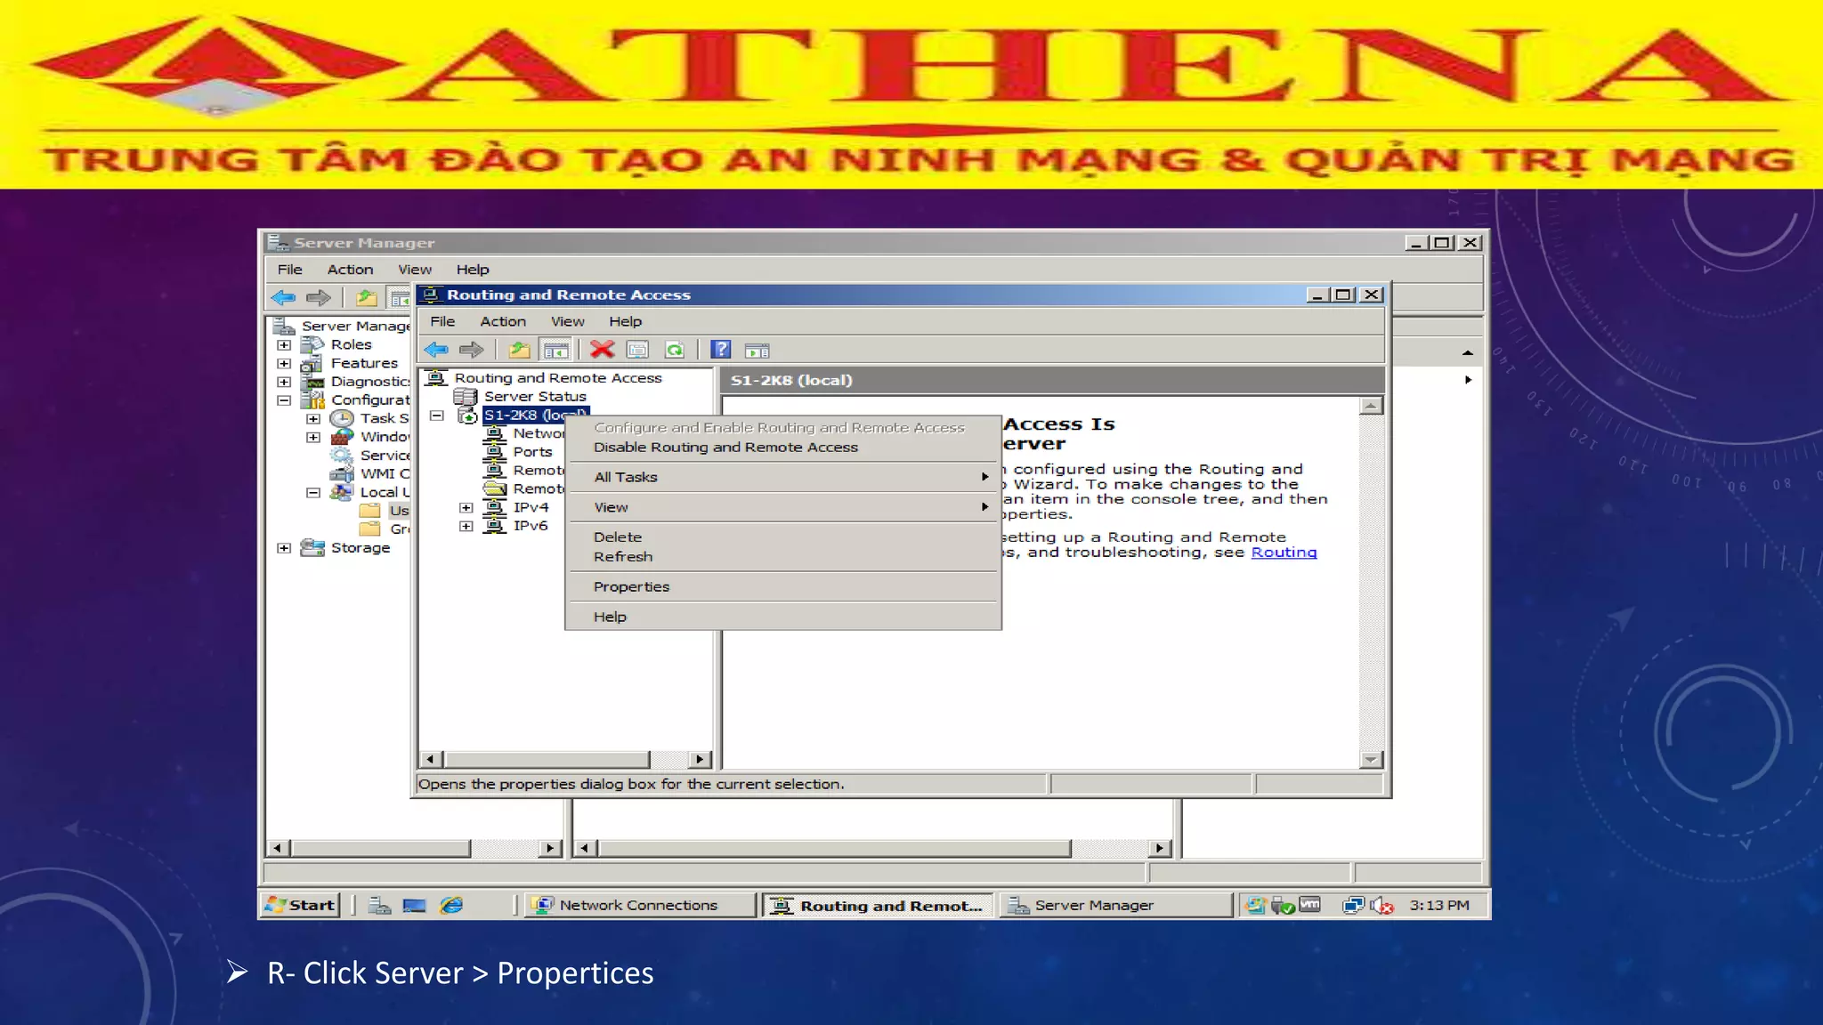
Task: Open View menu in Routing and Remote Access
Action: pos(567,322)
